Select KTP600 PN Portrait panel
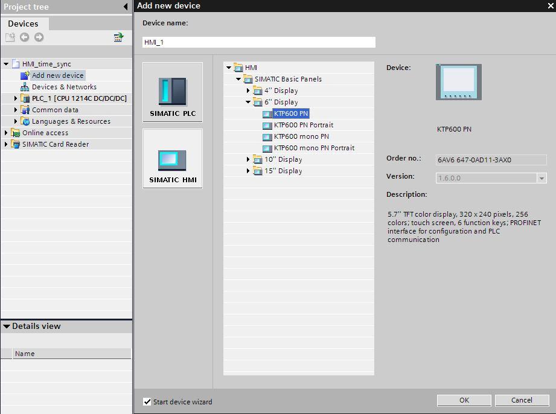Screen dimensions: 556x414 (x=304, y=125)
